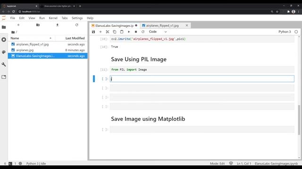302x169 pixels.
Task: Click the 'Save Using PIL Image' heading
Action: [139, 59]
